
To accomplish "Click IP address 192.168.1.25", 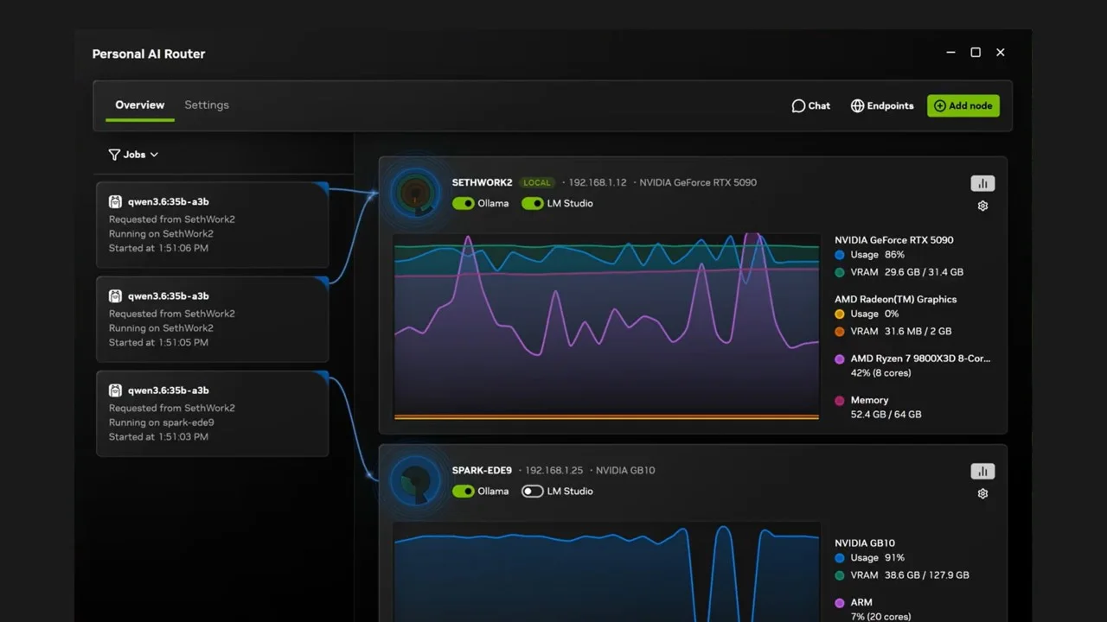I will [554, 471].
